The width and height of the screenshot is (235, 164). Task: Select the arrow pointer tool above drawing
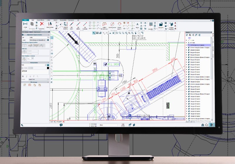point(94,33)
